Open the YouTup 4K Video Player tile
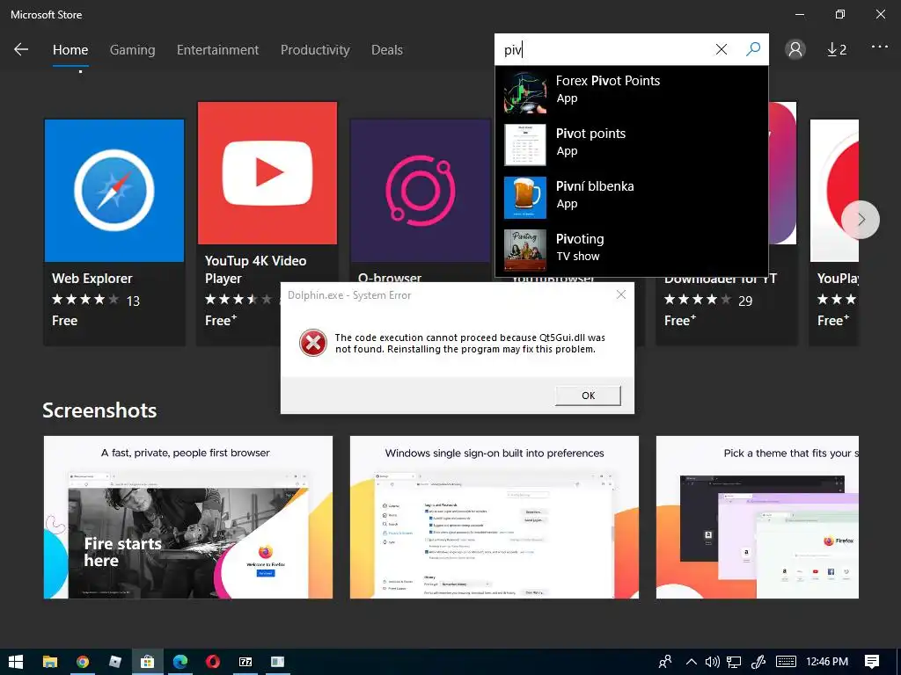Image resolution: width=901 pixels, height=675 pixels. (x=267, y=224)
